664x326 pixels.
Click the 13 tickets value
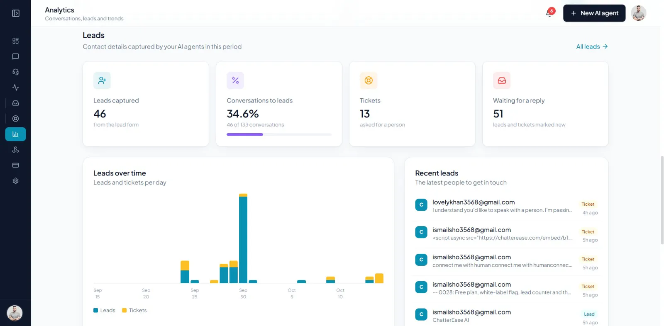(x=365, y=114)
